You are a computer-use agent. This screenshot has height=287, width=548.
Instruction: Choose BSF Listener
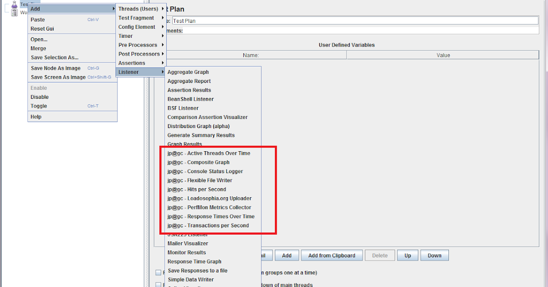(x=213, y=108)
